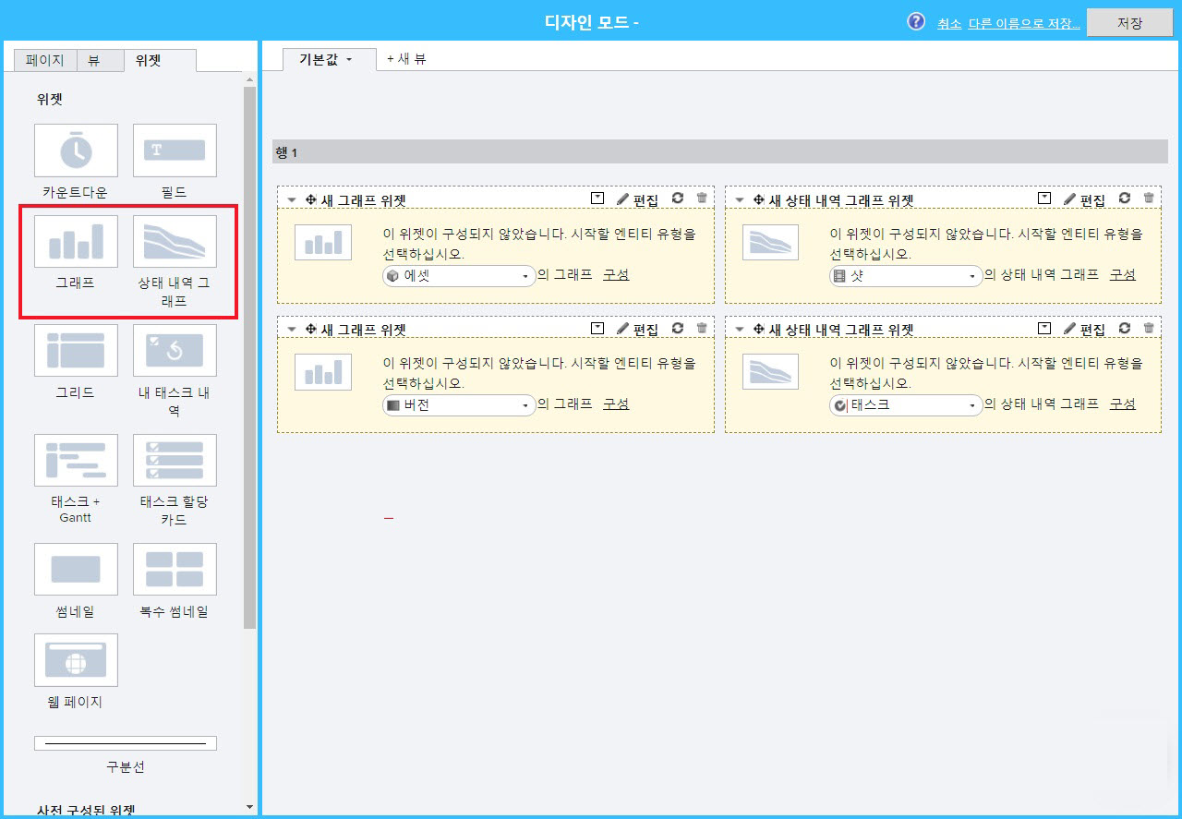Pick the 그래프 bar chart widget in the sidebar
The height and width of the screenshot is (819, 1182).
[76, 242]
